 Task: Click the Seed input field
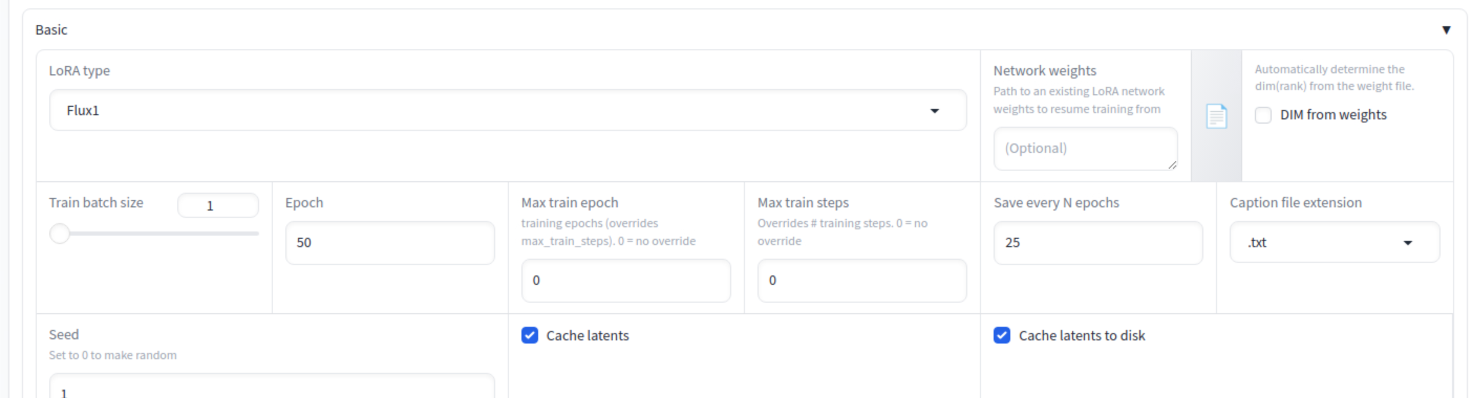click(271, 390)
